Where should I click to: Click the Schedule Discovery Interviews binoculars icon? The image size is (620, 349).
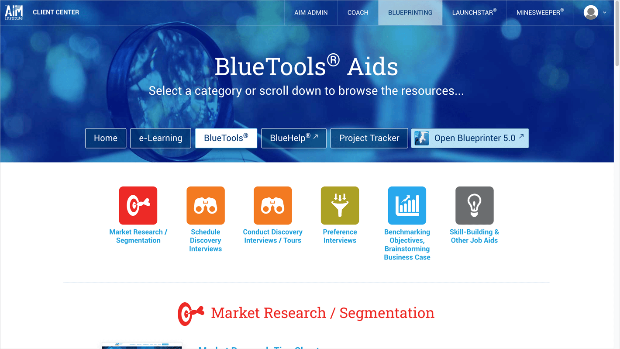pos(206,206)
